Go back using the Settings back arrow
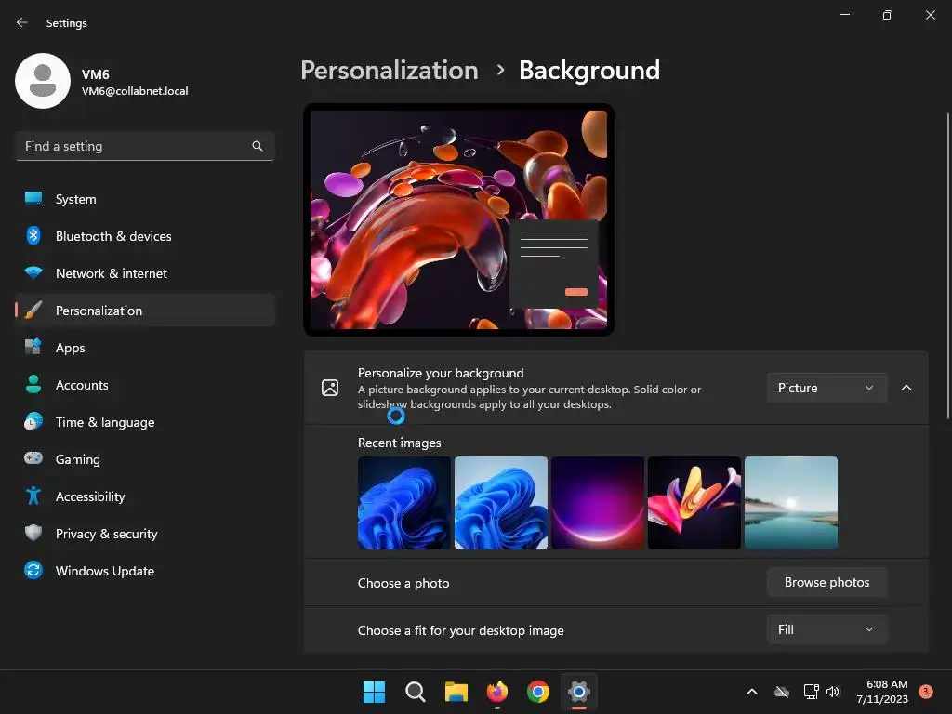This screenshot has width=952, height=714. [x=22, y=22]
